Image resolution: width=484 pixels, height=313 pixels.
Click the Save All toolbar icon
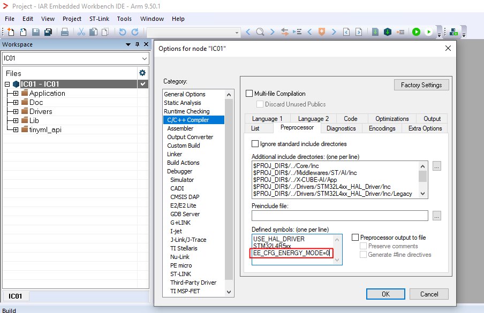48,32
